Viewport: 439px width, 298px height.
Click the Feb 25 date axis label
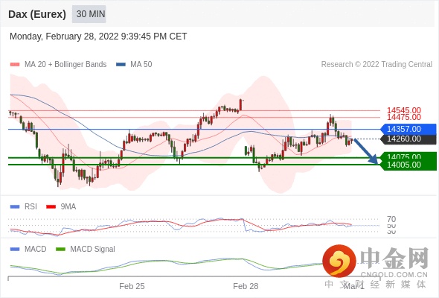point(132,286)
